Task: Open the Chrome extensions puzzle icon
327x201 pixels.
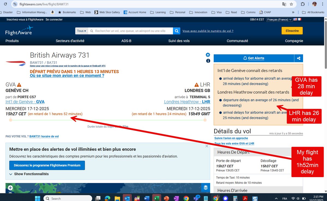Action: coord(303,4)
